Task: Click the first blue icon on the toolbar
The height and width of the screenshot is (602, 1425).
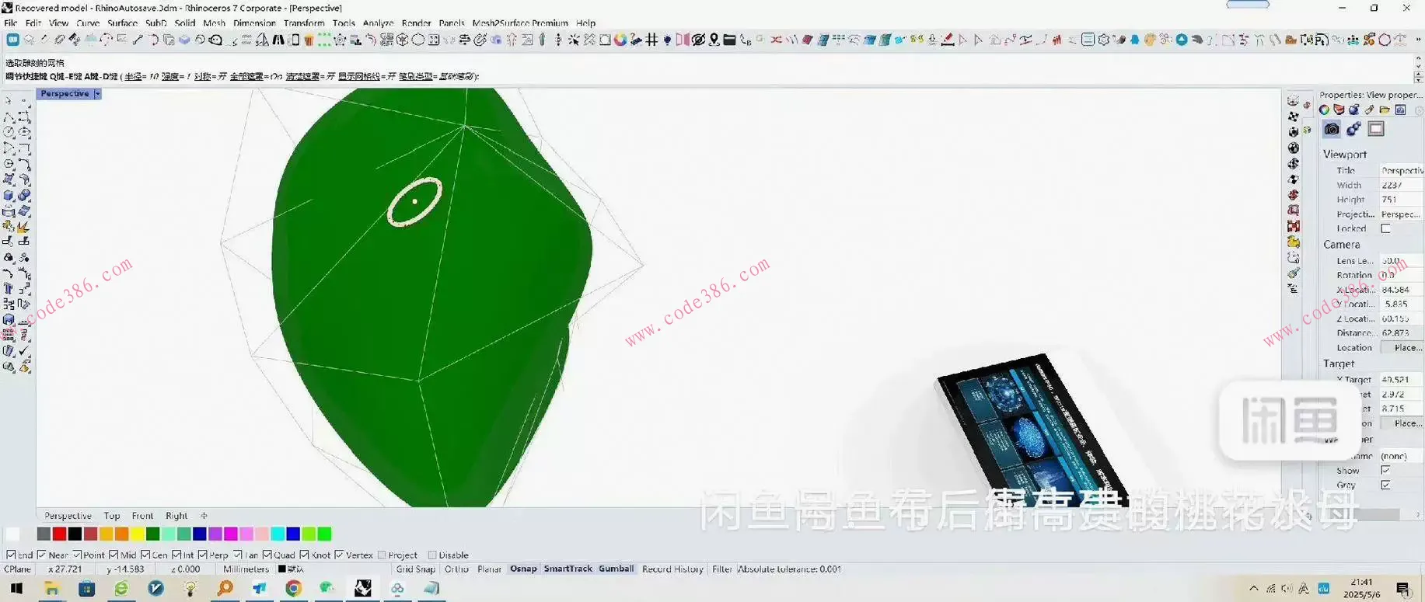Action: click(13, 40)
